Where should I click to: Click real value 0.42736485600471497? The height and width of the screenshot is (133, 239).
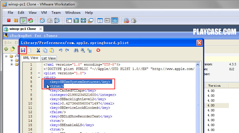pos(81,103)
